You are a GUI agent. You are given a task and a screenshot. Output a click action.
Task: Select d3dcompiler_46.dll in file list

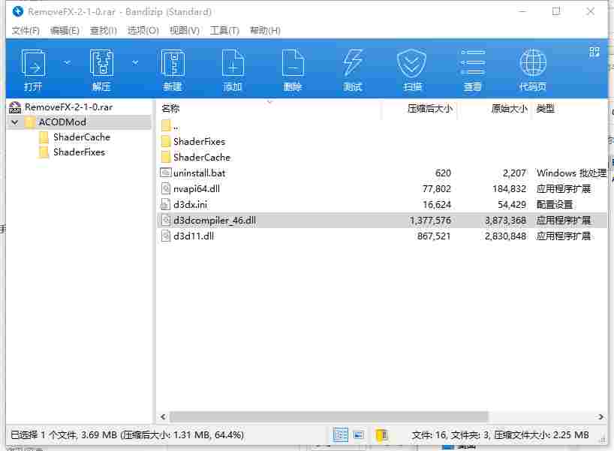[215, 220]
